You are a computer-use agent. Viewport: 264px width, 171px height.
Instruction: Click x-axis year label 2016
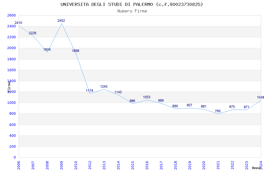pos(147,165)
